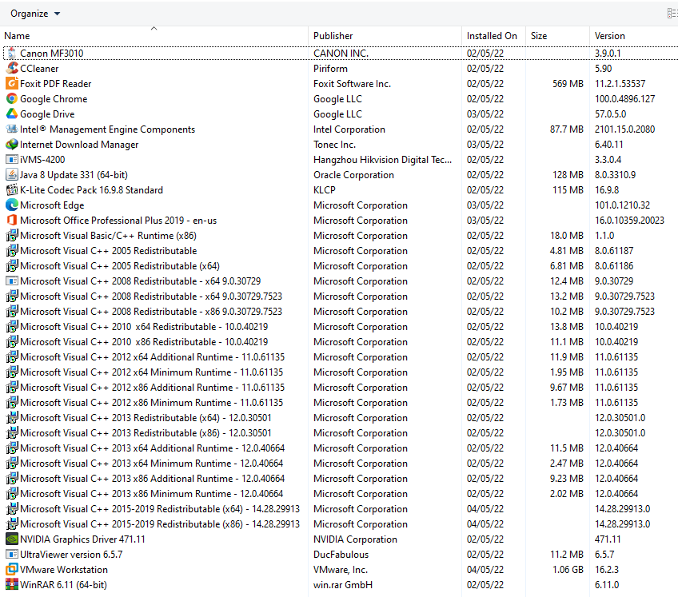678x597 pixels.
Task: Open the Organize dropdown menu
Action: coord(35,14)
